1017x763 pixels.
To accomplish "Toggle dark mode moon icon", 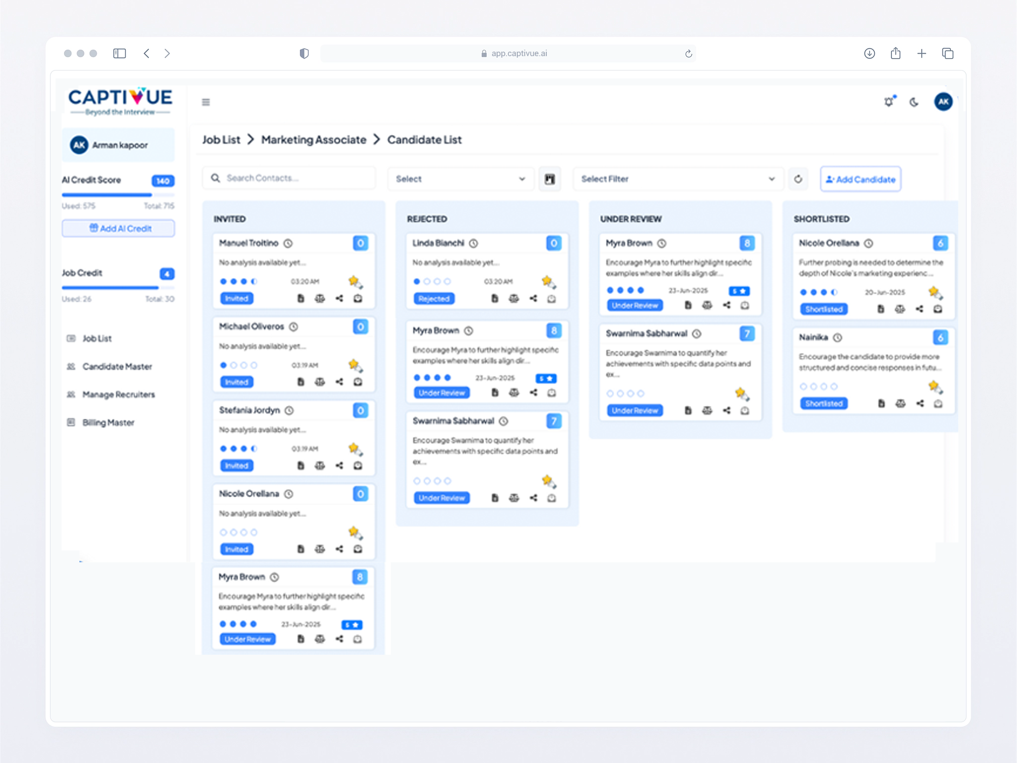I will point(914,102).
